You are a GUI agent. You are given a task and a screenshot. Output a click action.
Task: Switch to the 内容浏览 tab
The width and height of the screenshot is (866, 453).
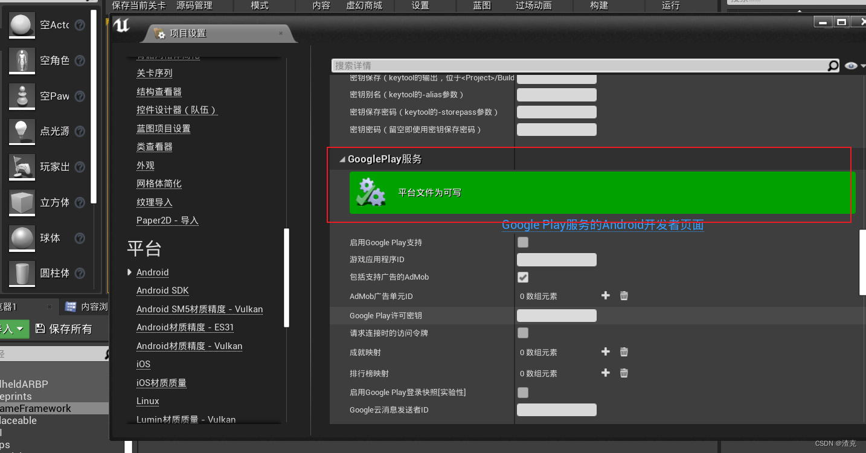85,307
